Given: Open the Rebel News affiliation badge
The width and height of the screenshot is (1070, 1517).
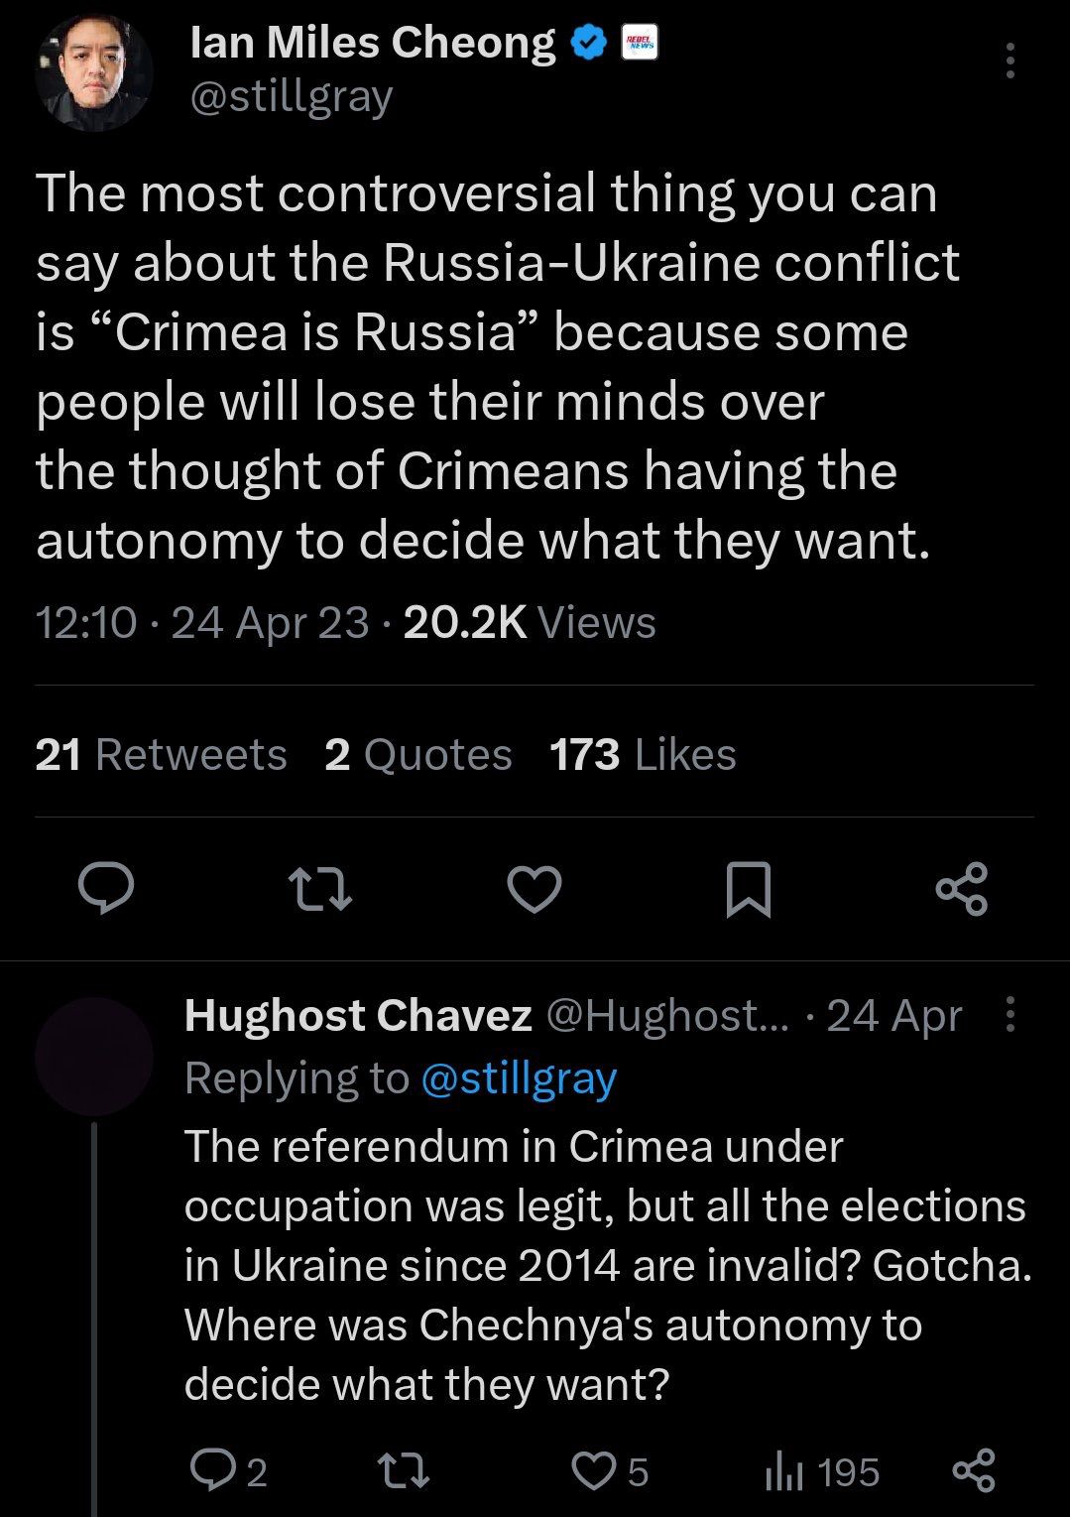Looking at the screenshot, I should pyautogui.click(x=634, y=43).
